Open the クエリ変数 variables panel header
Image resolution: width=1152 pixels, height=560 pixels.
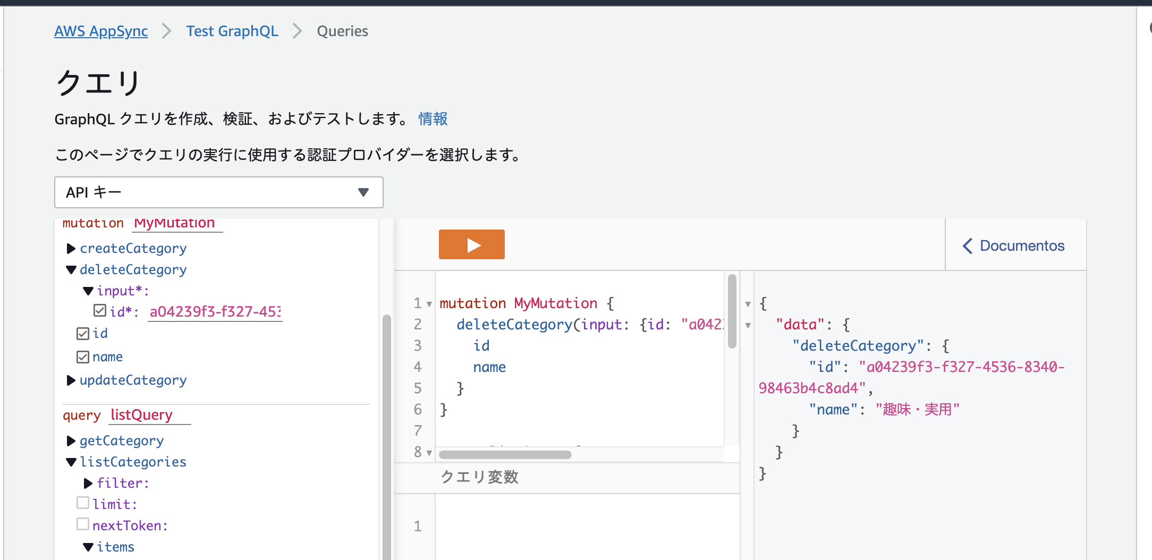pos(567,477)
